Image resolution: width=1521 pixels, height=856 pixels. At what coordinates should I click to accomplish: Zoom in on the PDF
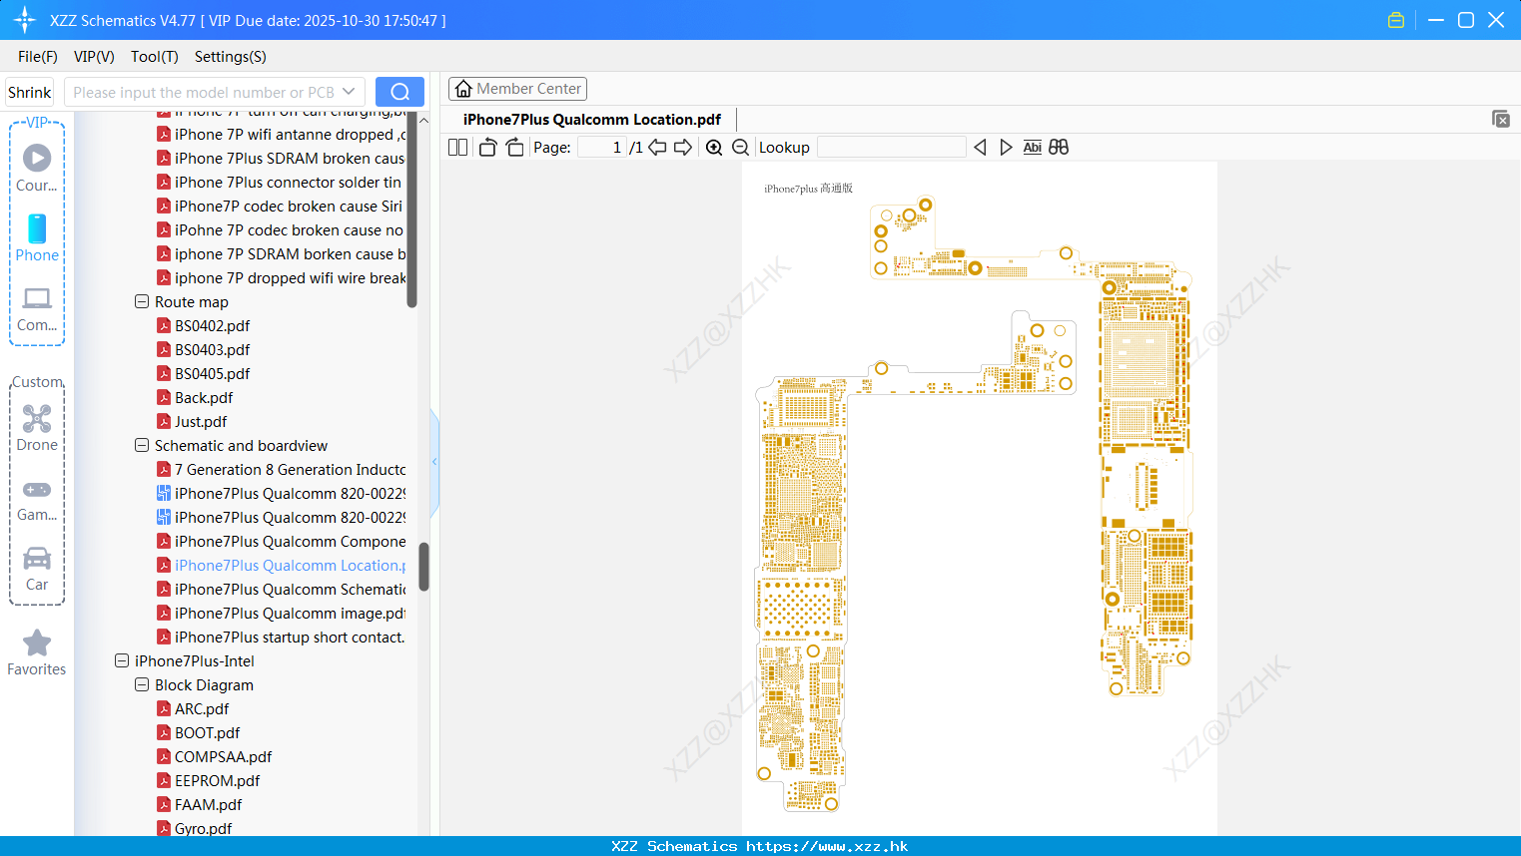coord(714,148)
